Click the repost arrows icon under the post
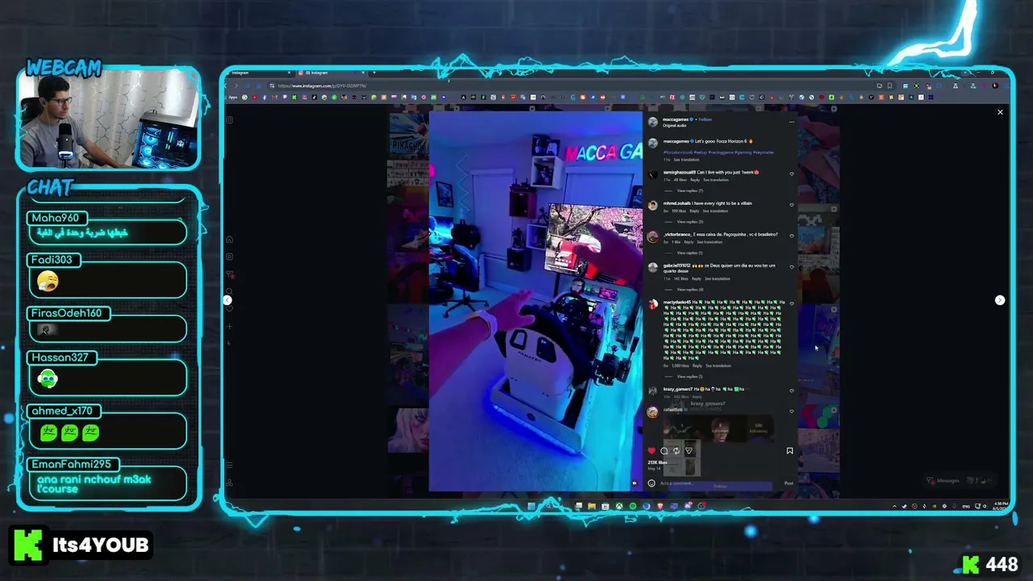 click(x=676, y=451)
